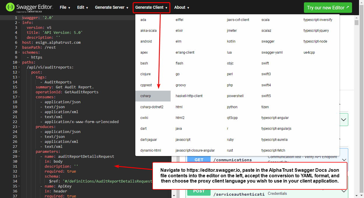
Task: Select jmeter from the list
Action: pos(232,31)
